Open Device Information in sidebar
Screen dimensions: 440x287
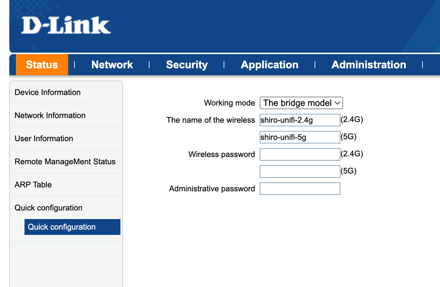click(48, 92)
